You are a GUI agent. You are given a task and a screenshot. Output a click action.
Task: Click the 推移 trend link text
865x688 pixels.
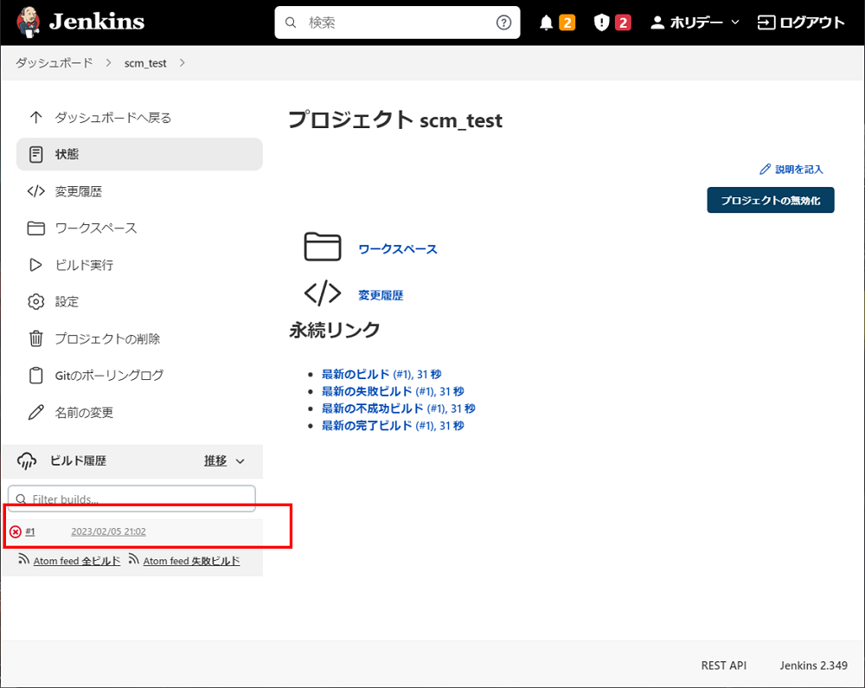click(215, 460)
